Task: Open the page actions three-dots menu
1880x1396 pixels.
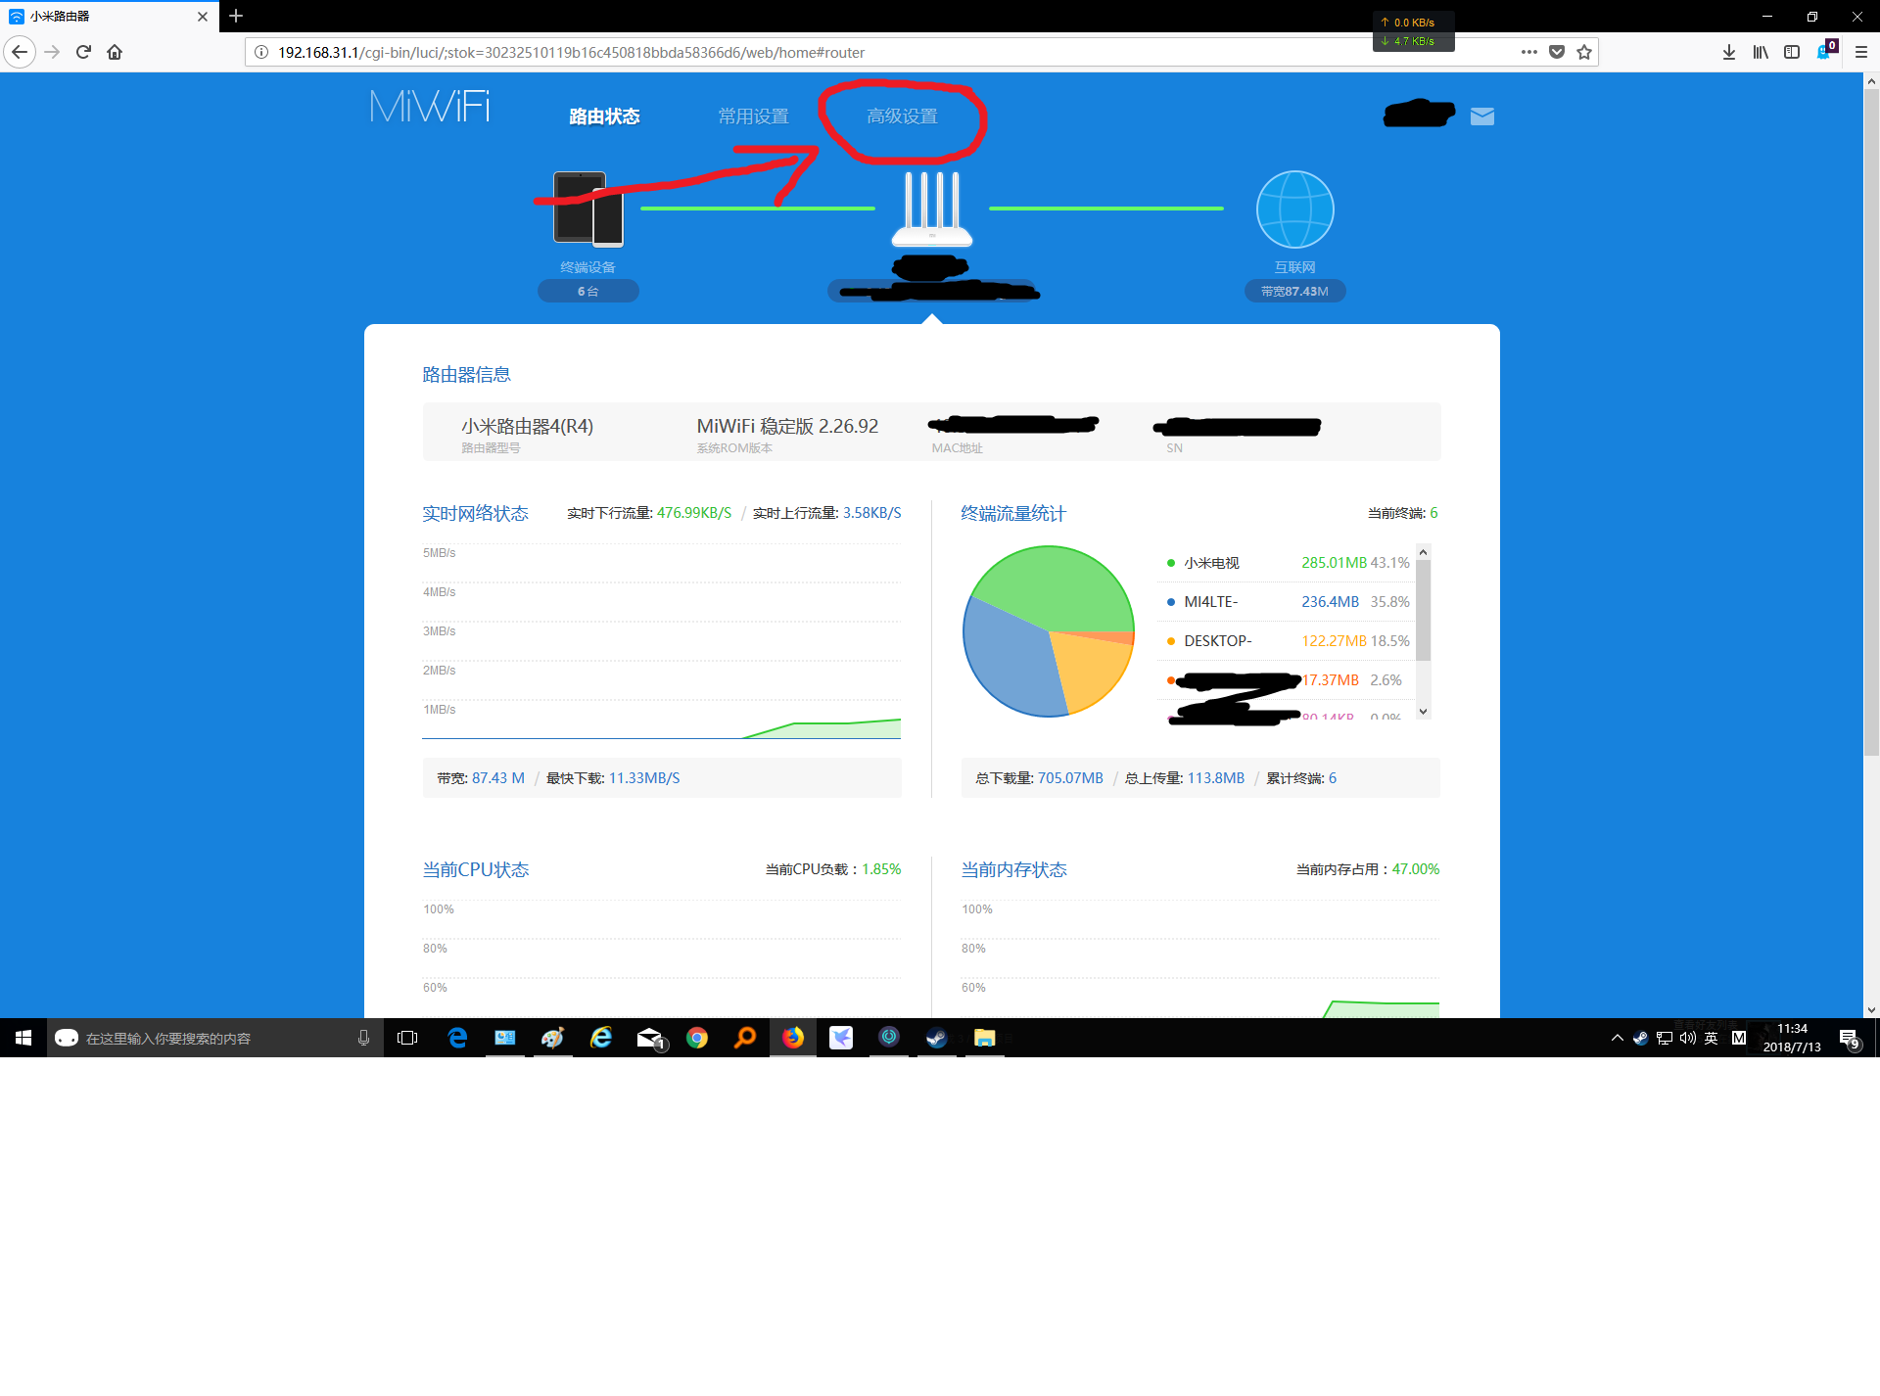Action: pos(1528,52)
